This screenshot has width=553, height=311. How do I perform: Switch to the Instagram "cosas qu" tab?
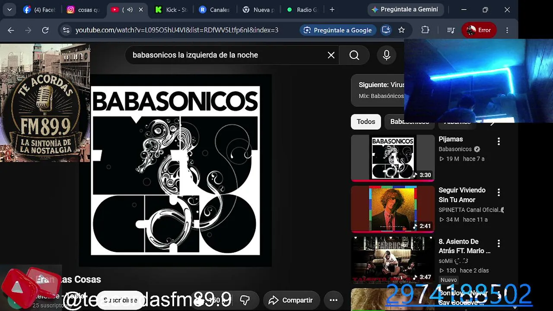pos(83,10)
